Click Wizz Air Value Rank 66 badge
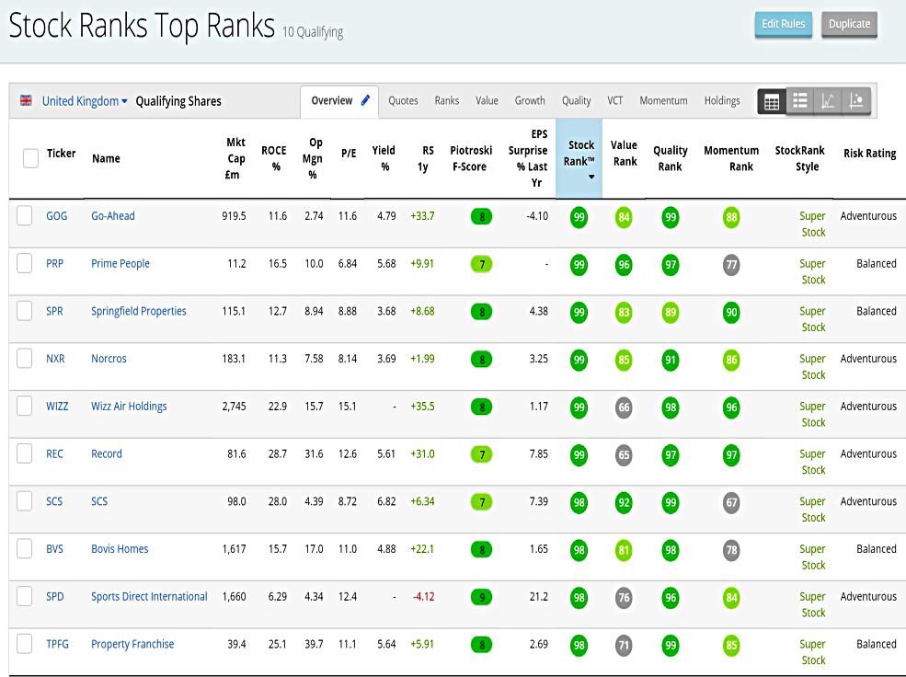 click(624, 407)
